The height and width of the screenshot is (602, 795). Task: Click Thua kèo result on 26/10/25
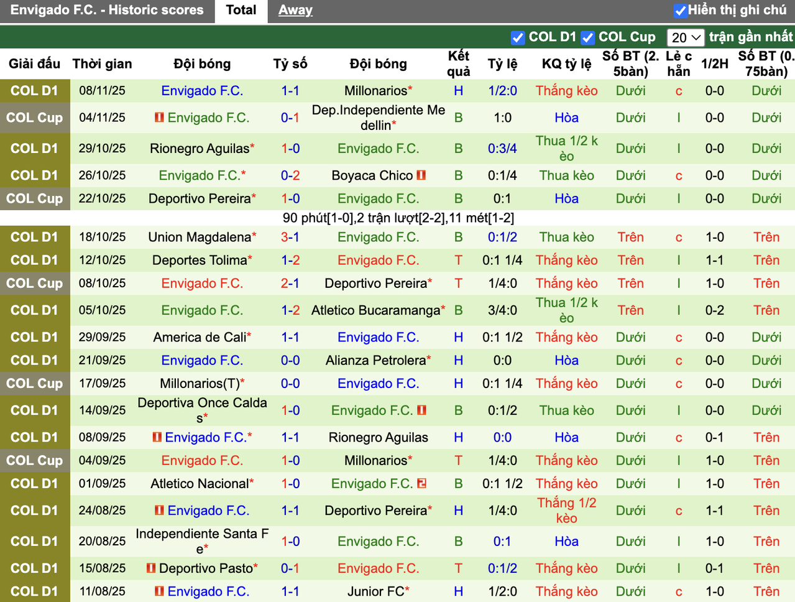click(x=567, y=175)
